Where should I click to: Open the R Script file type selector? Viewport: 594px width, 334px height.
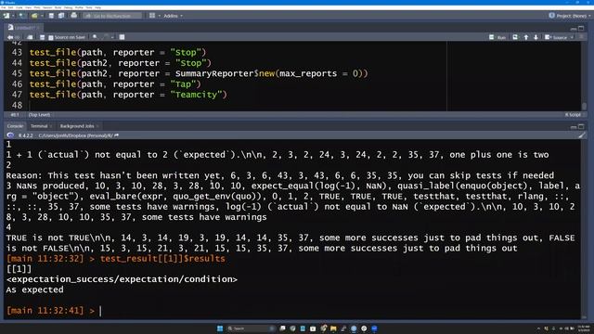coord(574,115)
